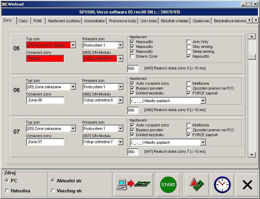Click the black X close icon
The width and height of the screenshot is (260, 199).
247,185
